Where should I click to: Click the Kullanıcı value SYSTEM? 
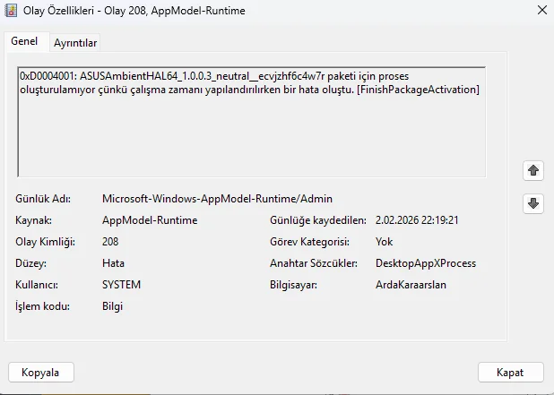point(122,285)
